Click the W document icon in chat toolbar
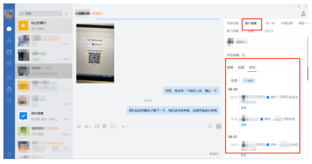This screenshot has height=164, width=312. 105,126
